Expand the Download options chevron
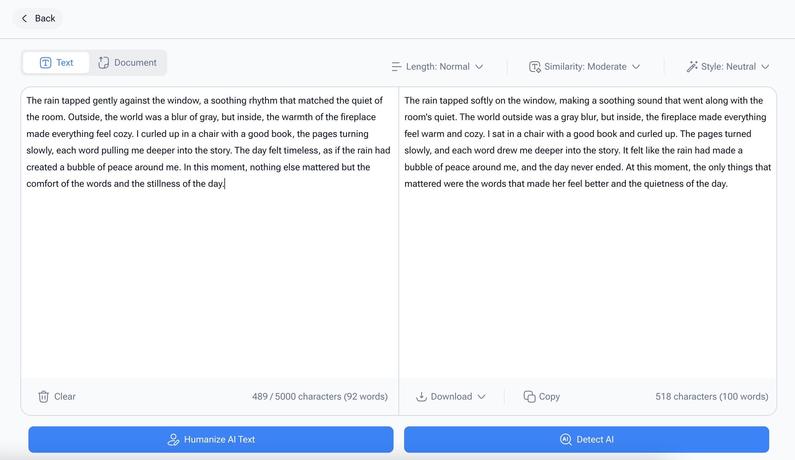The width and height of the screenshot is (795, 460). 482,396
